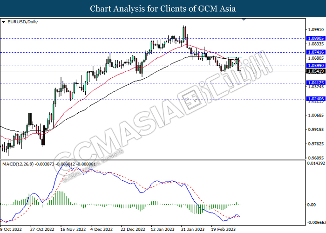This screenshot has height=233, width=326.
Task: Click the 1.09910 price axis value
Action: 316,29
